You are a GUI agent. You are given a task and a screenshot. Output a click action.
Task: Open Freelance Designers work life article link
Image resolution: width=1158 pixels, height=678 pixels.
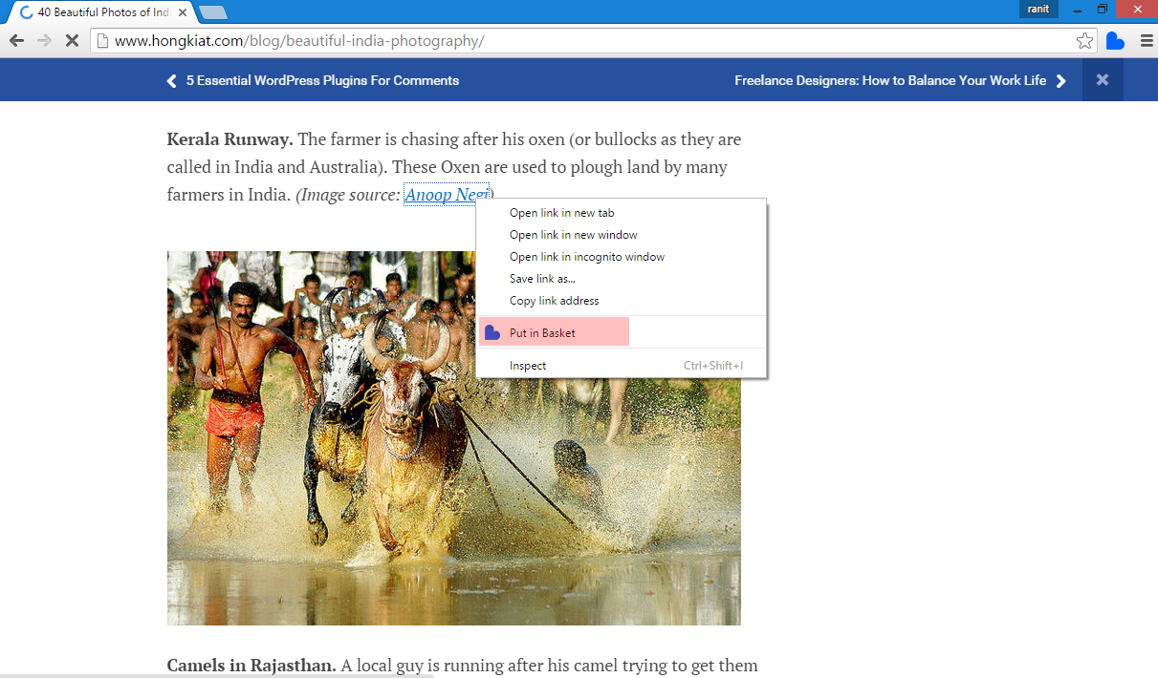point(890,80)
